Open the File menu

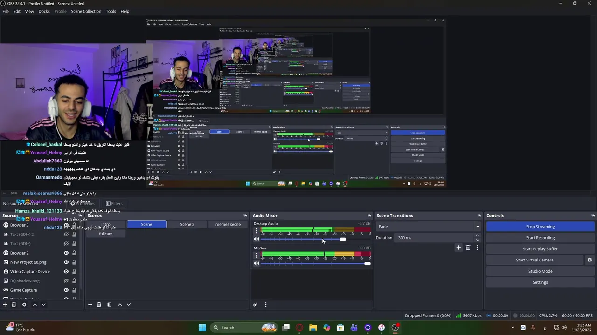pos(6,11)
